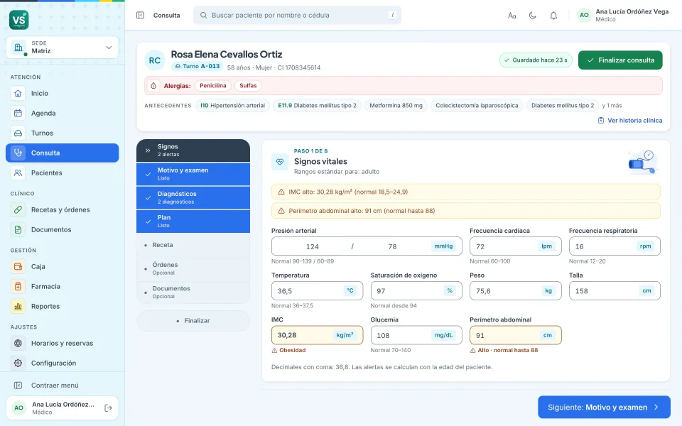Open Ver historia clínica link
Image resolution: width=682 pixels, height=426 pixels.
pyautogui.click(x=630, y=121)
